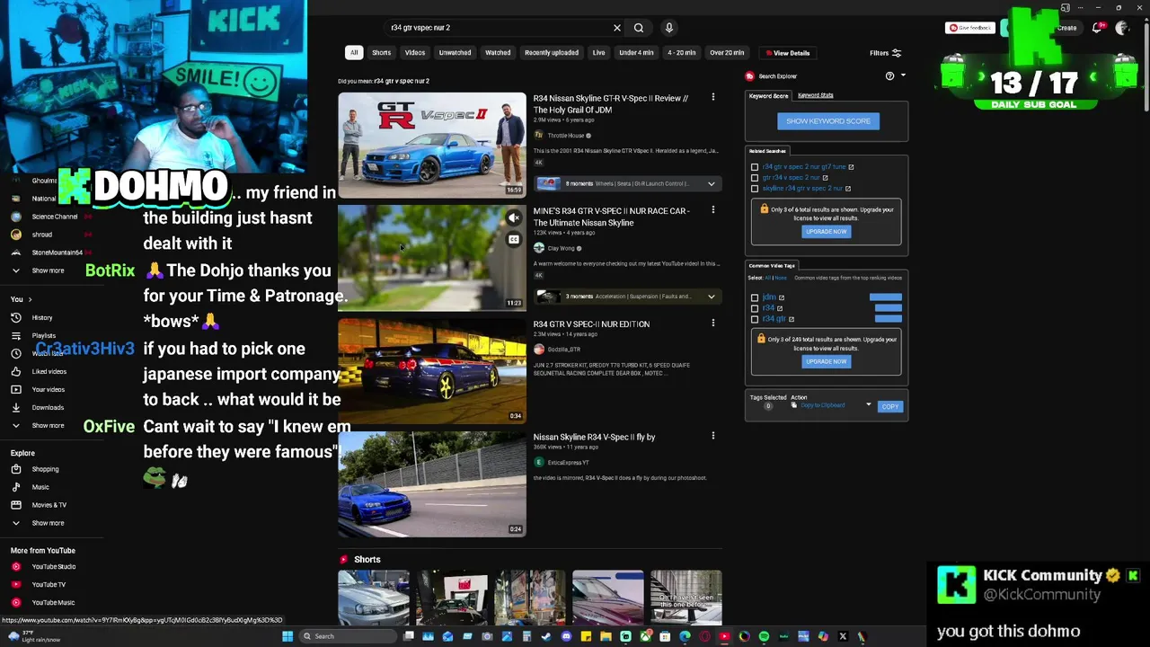Toggle captions on MINE'S R34 video preview

(x=513, y=240)
